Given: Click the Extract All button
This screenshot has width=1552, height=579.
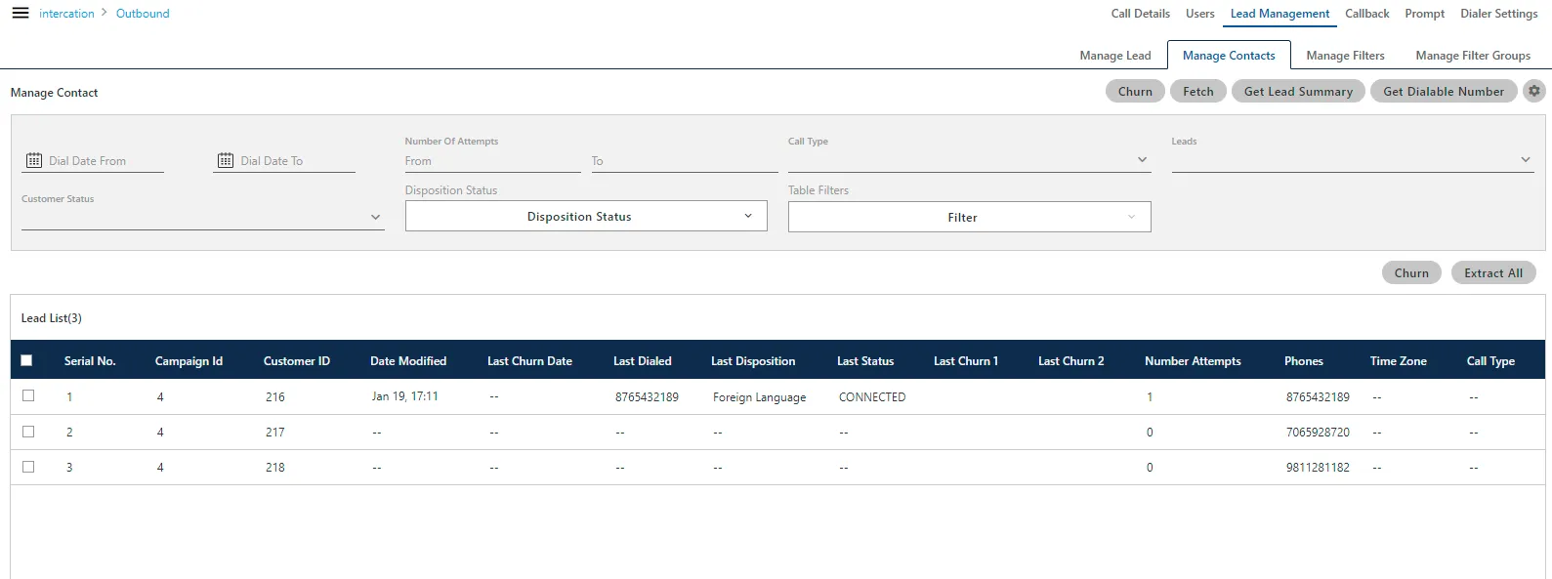Looking at the screenshot, I should tap(1493, 272).
